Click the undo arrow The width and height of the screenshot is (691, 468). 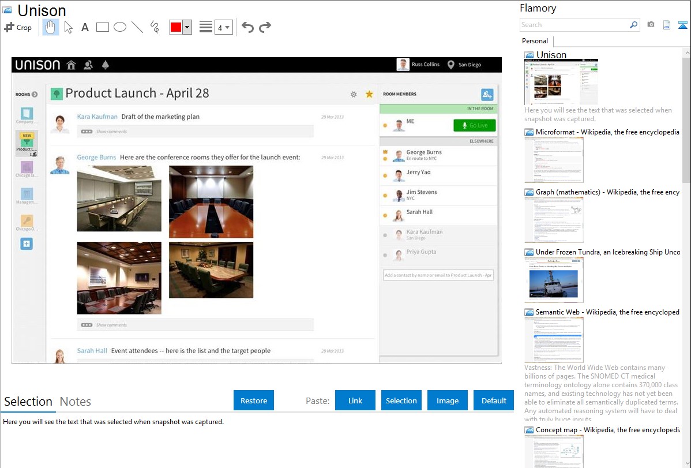247,27
